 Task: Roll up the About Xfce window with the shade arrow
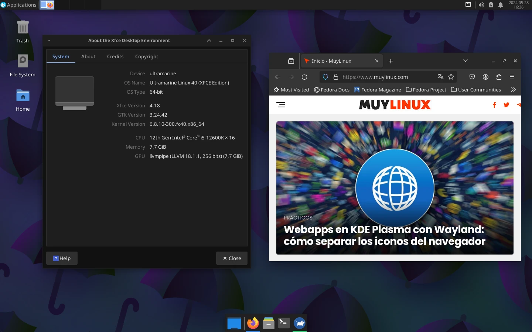point(209,41)
